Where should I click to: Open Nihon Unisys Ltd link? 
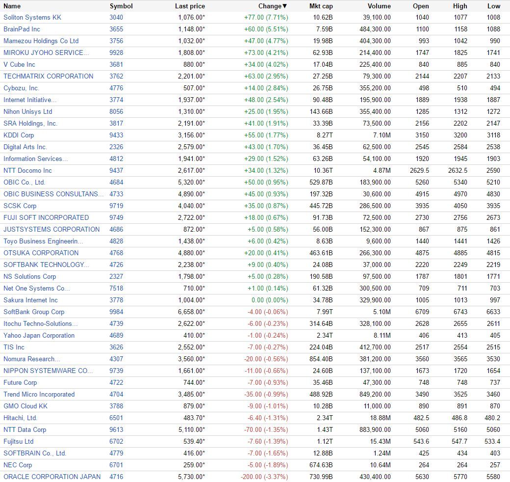point(27,111)
